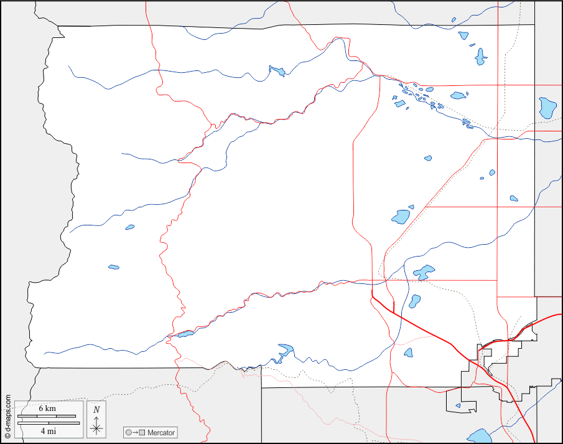Click the westernmost small lake
The width and height of the screenshot is (563, 444).
(x=114, y=267)
